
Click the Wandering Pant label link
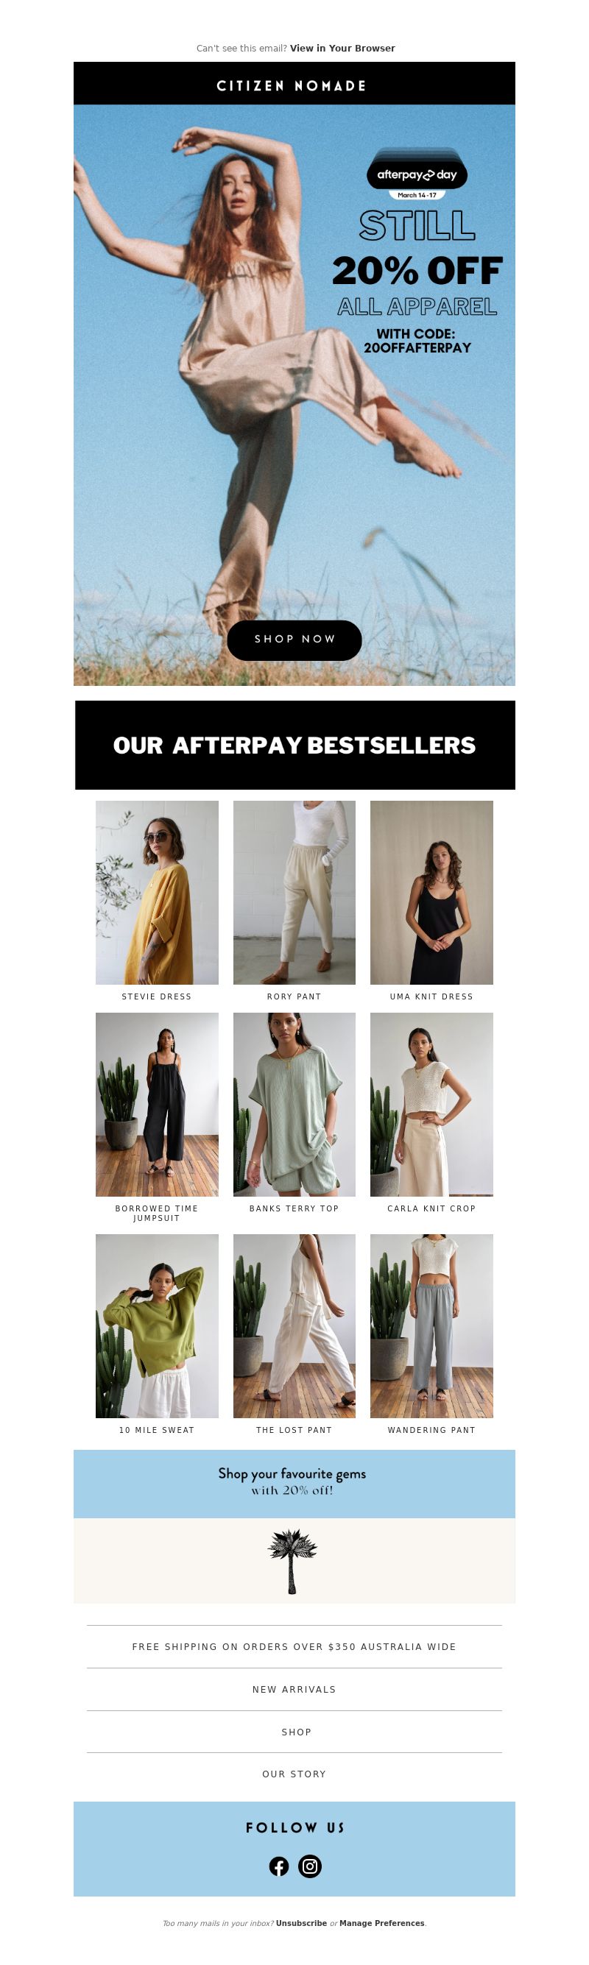[432, 1430]
